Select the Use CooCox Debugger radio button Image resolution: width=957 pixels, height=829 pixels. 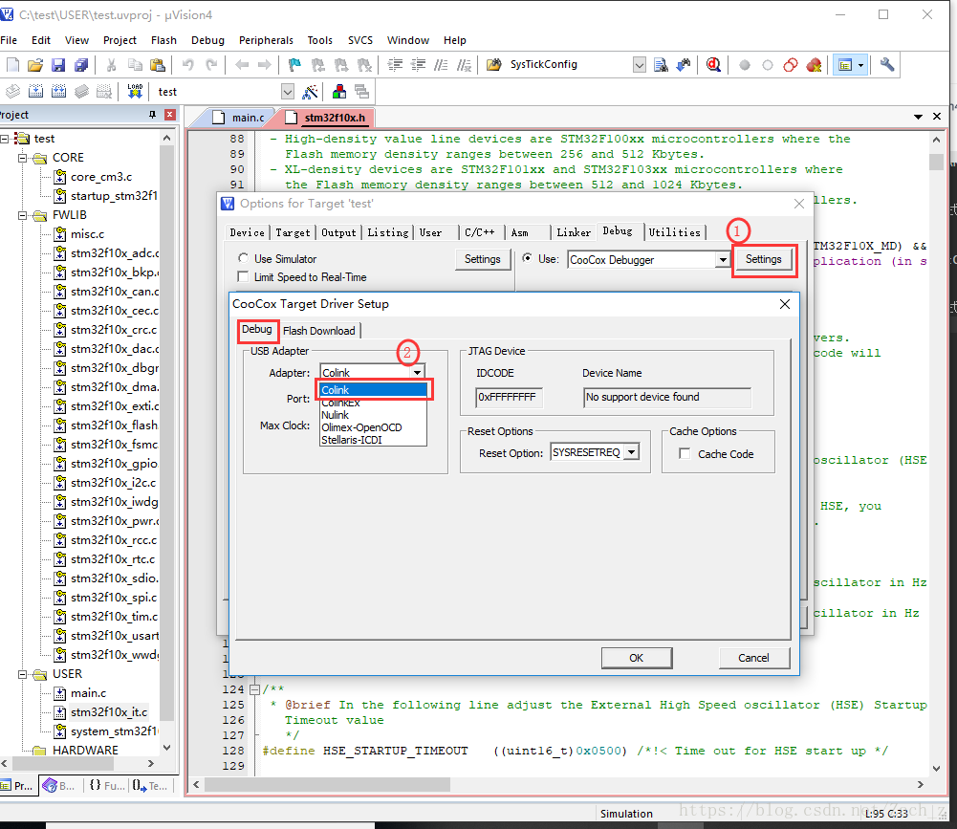tap(527, 258)
